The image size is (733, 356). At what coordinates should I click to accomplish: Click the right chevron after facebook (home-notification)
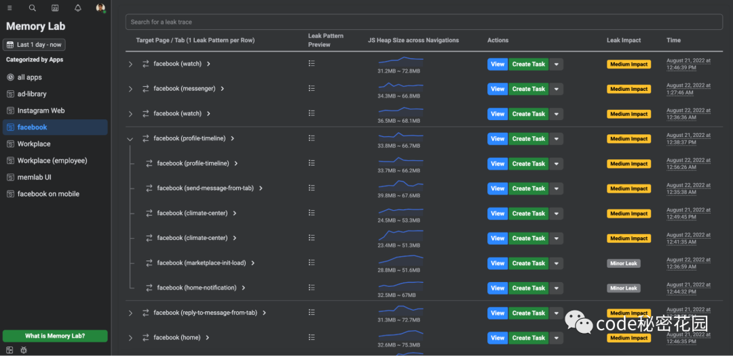[244, 288]
